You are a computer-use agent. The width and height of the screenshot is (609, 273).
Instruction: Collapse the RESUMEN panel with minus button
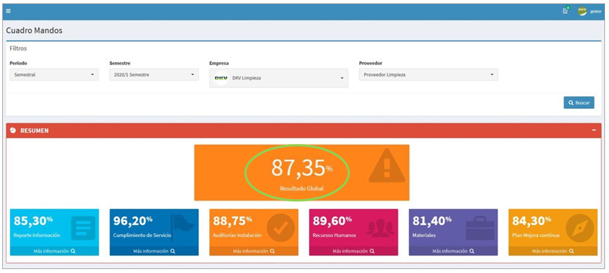tap(594, 131)
